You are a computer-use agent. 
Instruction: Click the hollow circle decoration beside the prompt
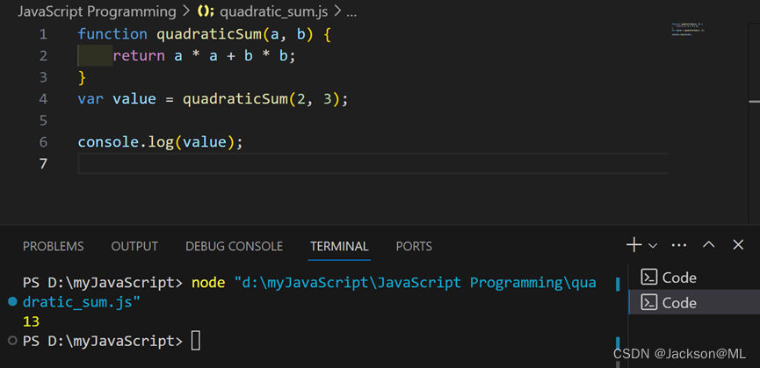pyautogui.click(x=12, y=340)
